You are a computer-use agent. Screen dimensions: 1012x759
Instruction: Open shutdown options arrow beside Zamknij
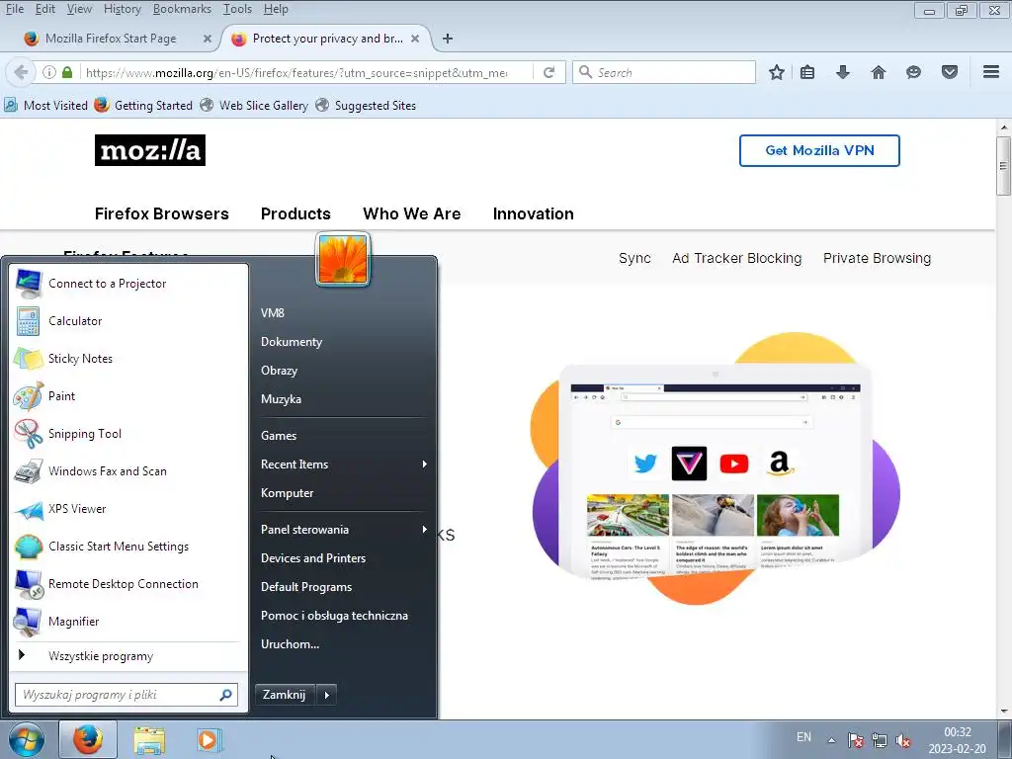326,695
